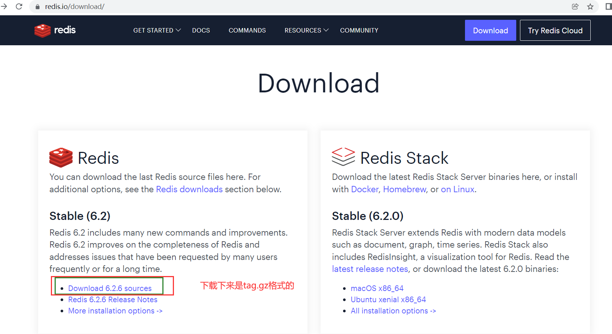Open Redis 6.2.6 Release Notes link
This screenshot has width=612, height=334.
(x=113, y=300)
